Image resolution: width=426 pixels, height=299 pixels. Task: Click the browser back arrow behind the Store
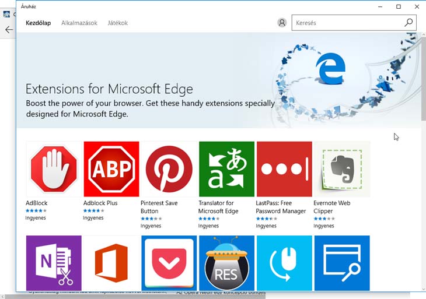[9, 29]
